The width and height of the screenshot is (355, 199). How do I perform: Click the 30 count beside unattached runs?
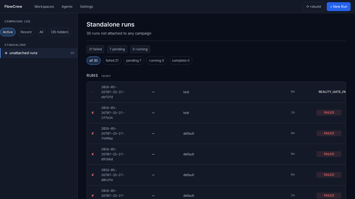72,53
